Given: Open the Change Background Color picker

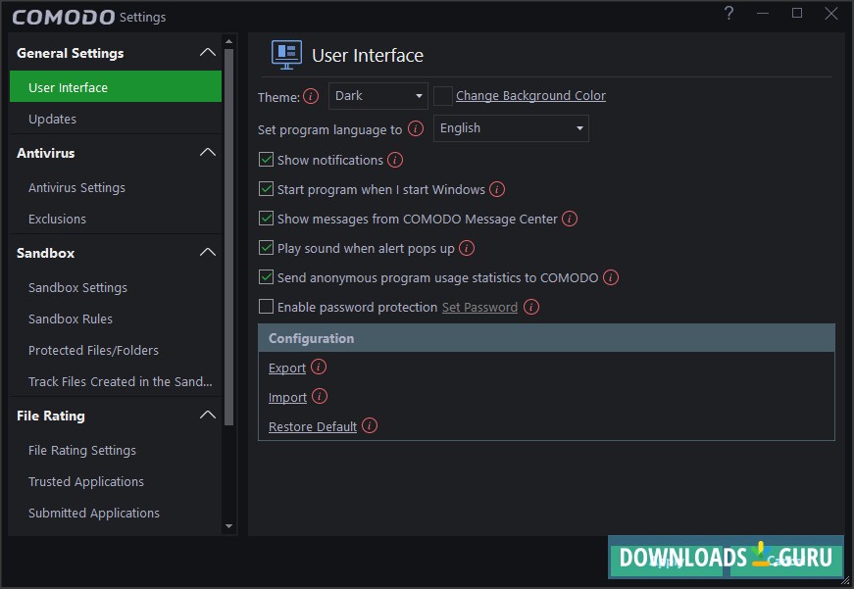Looking at the screenshot, I should coord(529,95).
